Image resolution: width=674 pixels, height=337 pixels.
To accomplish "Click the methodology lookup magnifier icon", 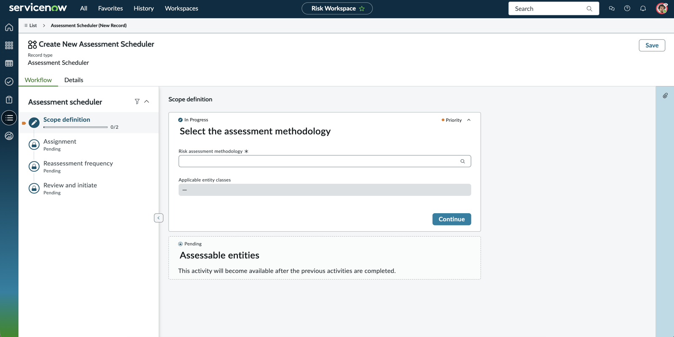I will (x=463, y=161).
